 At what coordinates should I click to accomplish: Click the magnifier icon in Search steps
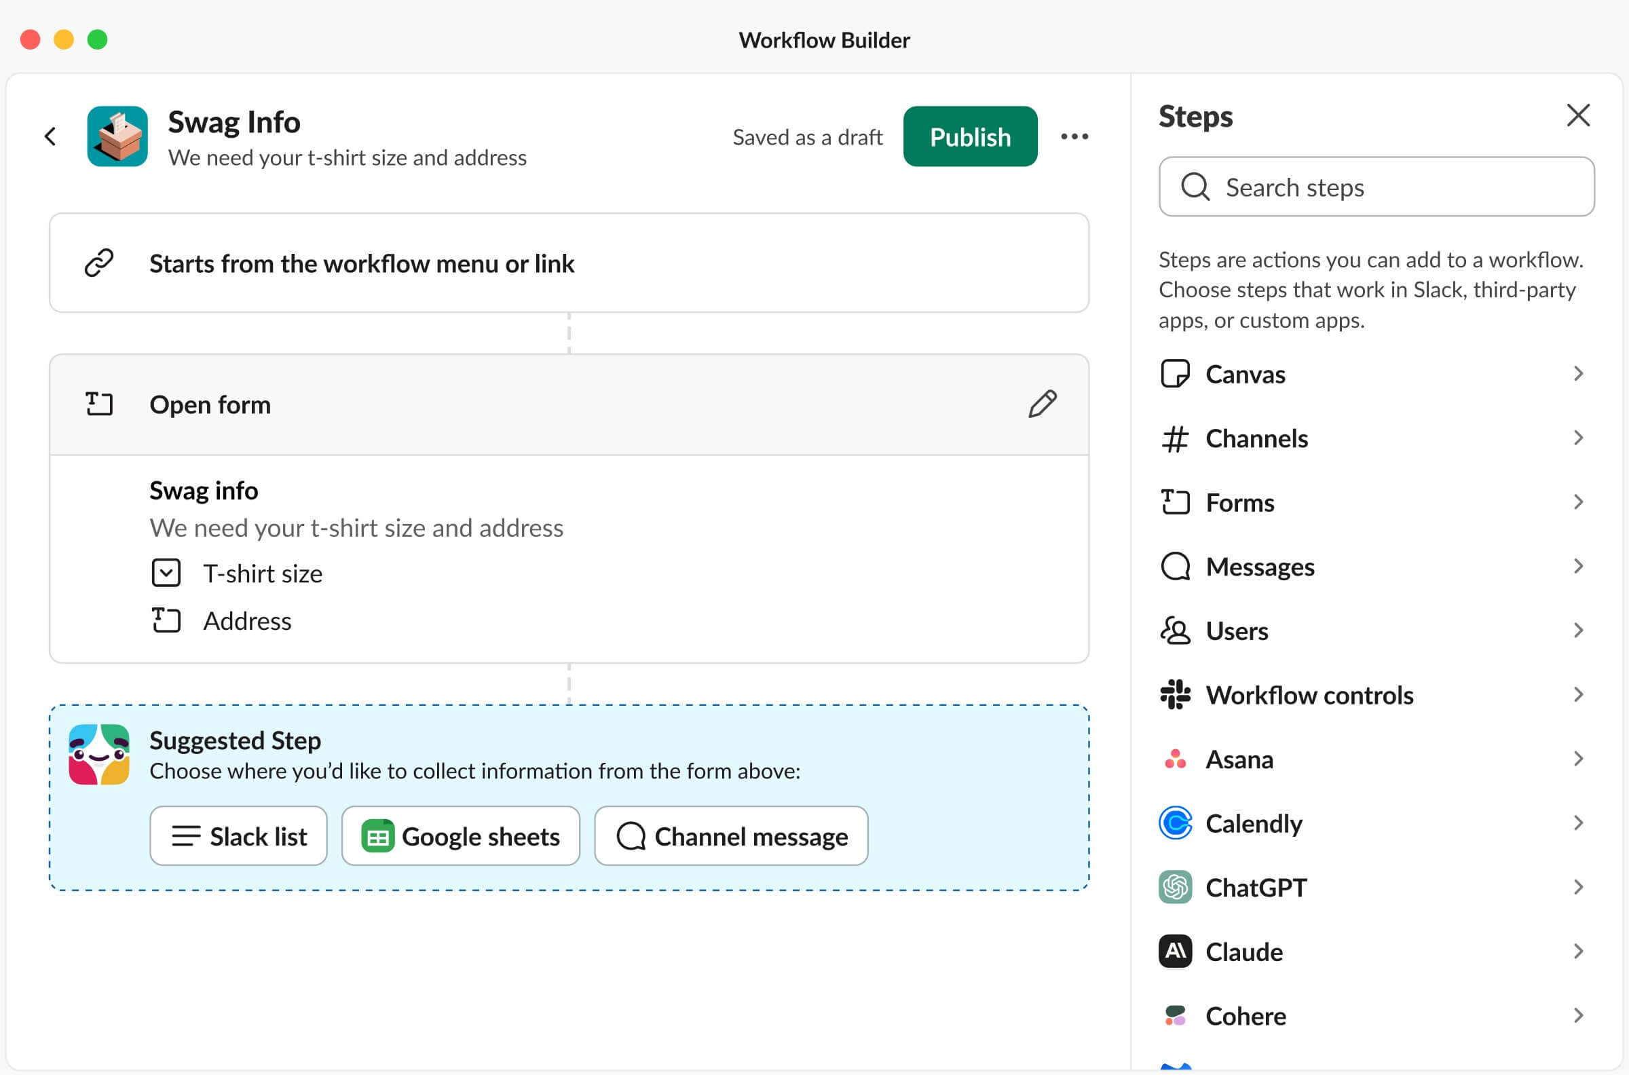coord(1195,187)
